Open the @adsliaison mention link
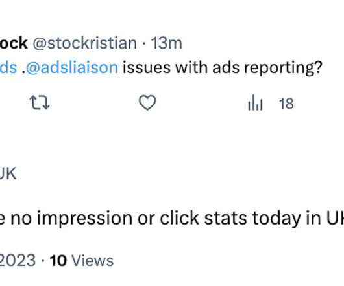Viewport: 344px width, 286px height. [72, 67]
